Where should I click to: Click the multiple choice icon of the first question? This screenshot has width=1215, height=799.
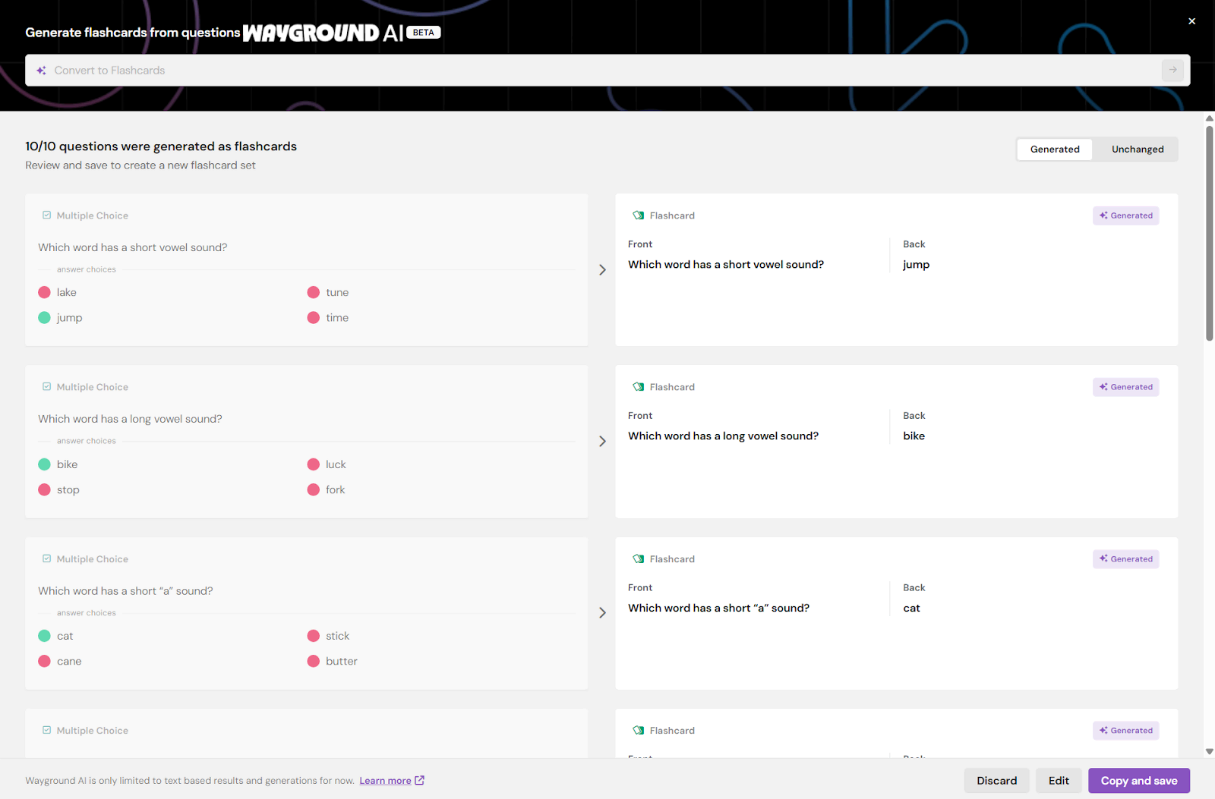click(46, 215)
